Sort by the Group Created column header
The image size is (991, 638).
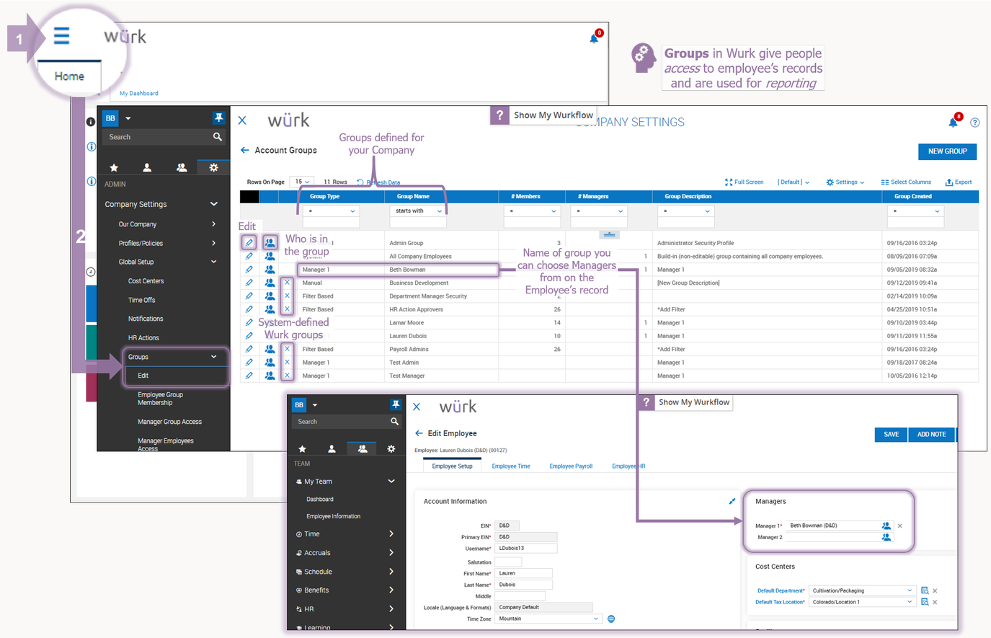point(913,196)
